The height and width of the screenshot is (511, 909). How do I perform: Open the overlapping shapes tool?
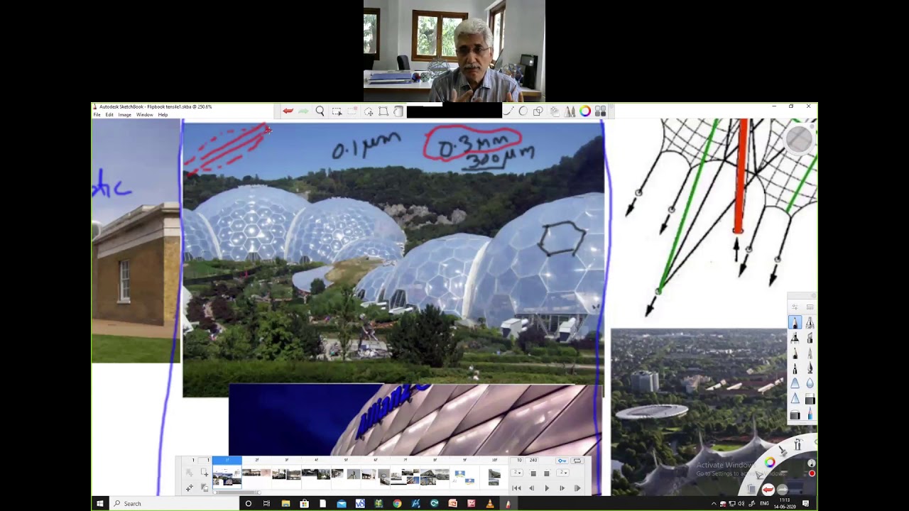click(x=538, y=111)
